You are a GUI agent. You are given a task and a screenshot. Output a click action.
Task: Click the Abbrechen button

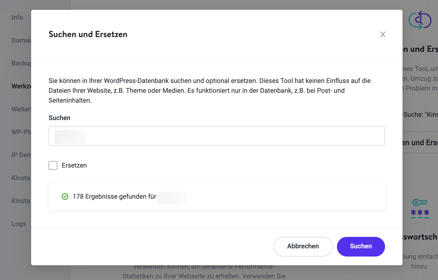[303, 246]
